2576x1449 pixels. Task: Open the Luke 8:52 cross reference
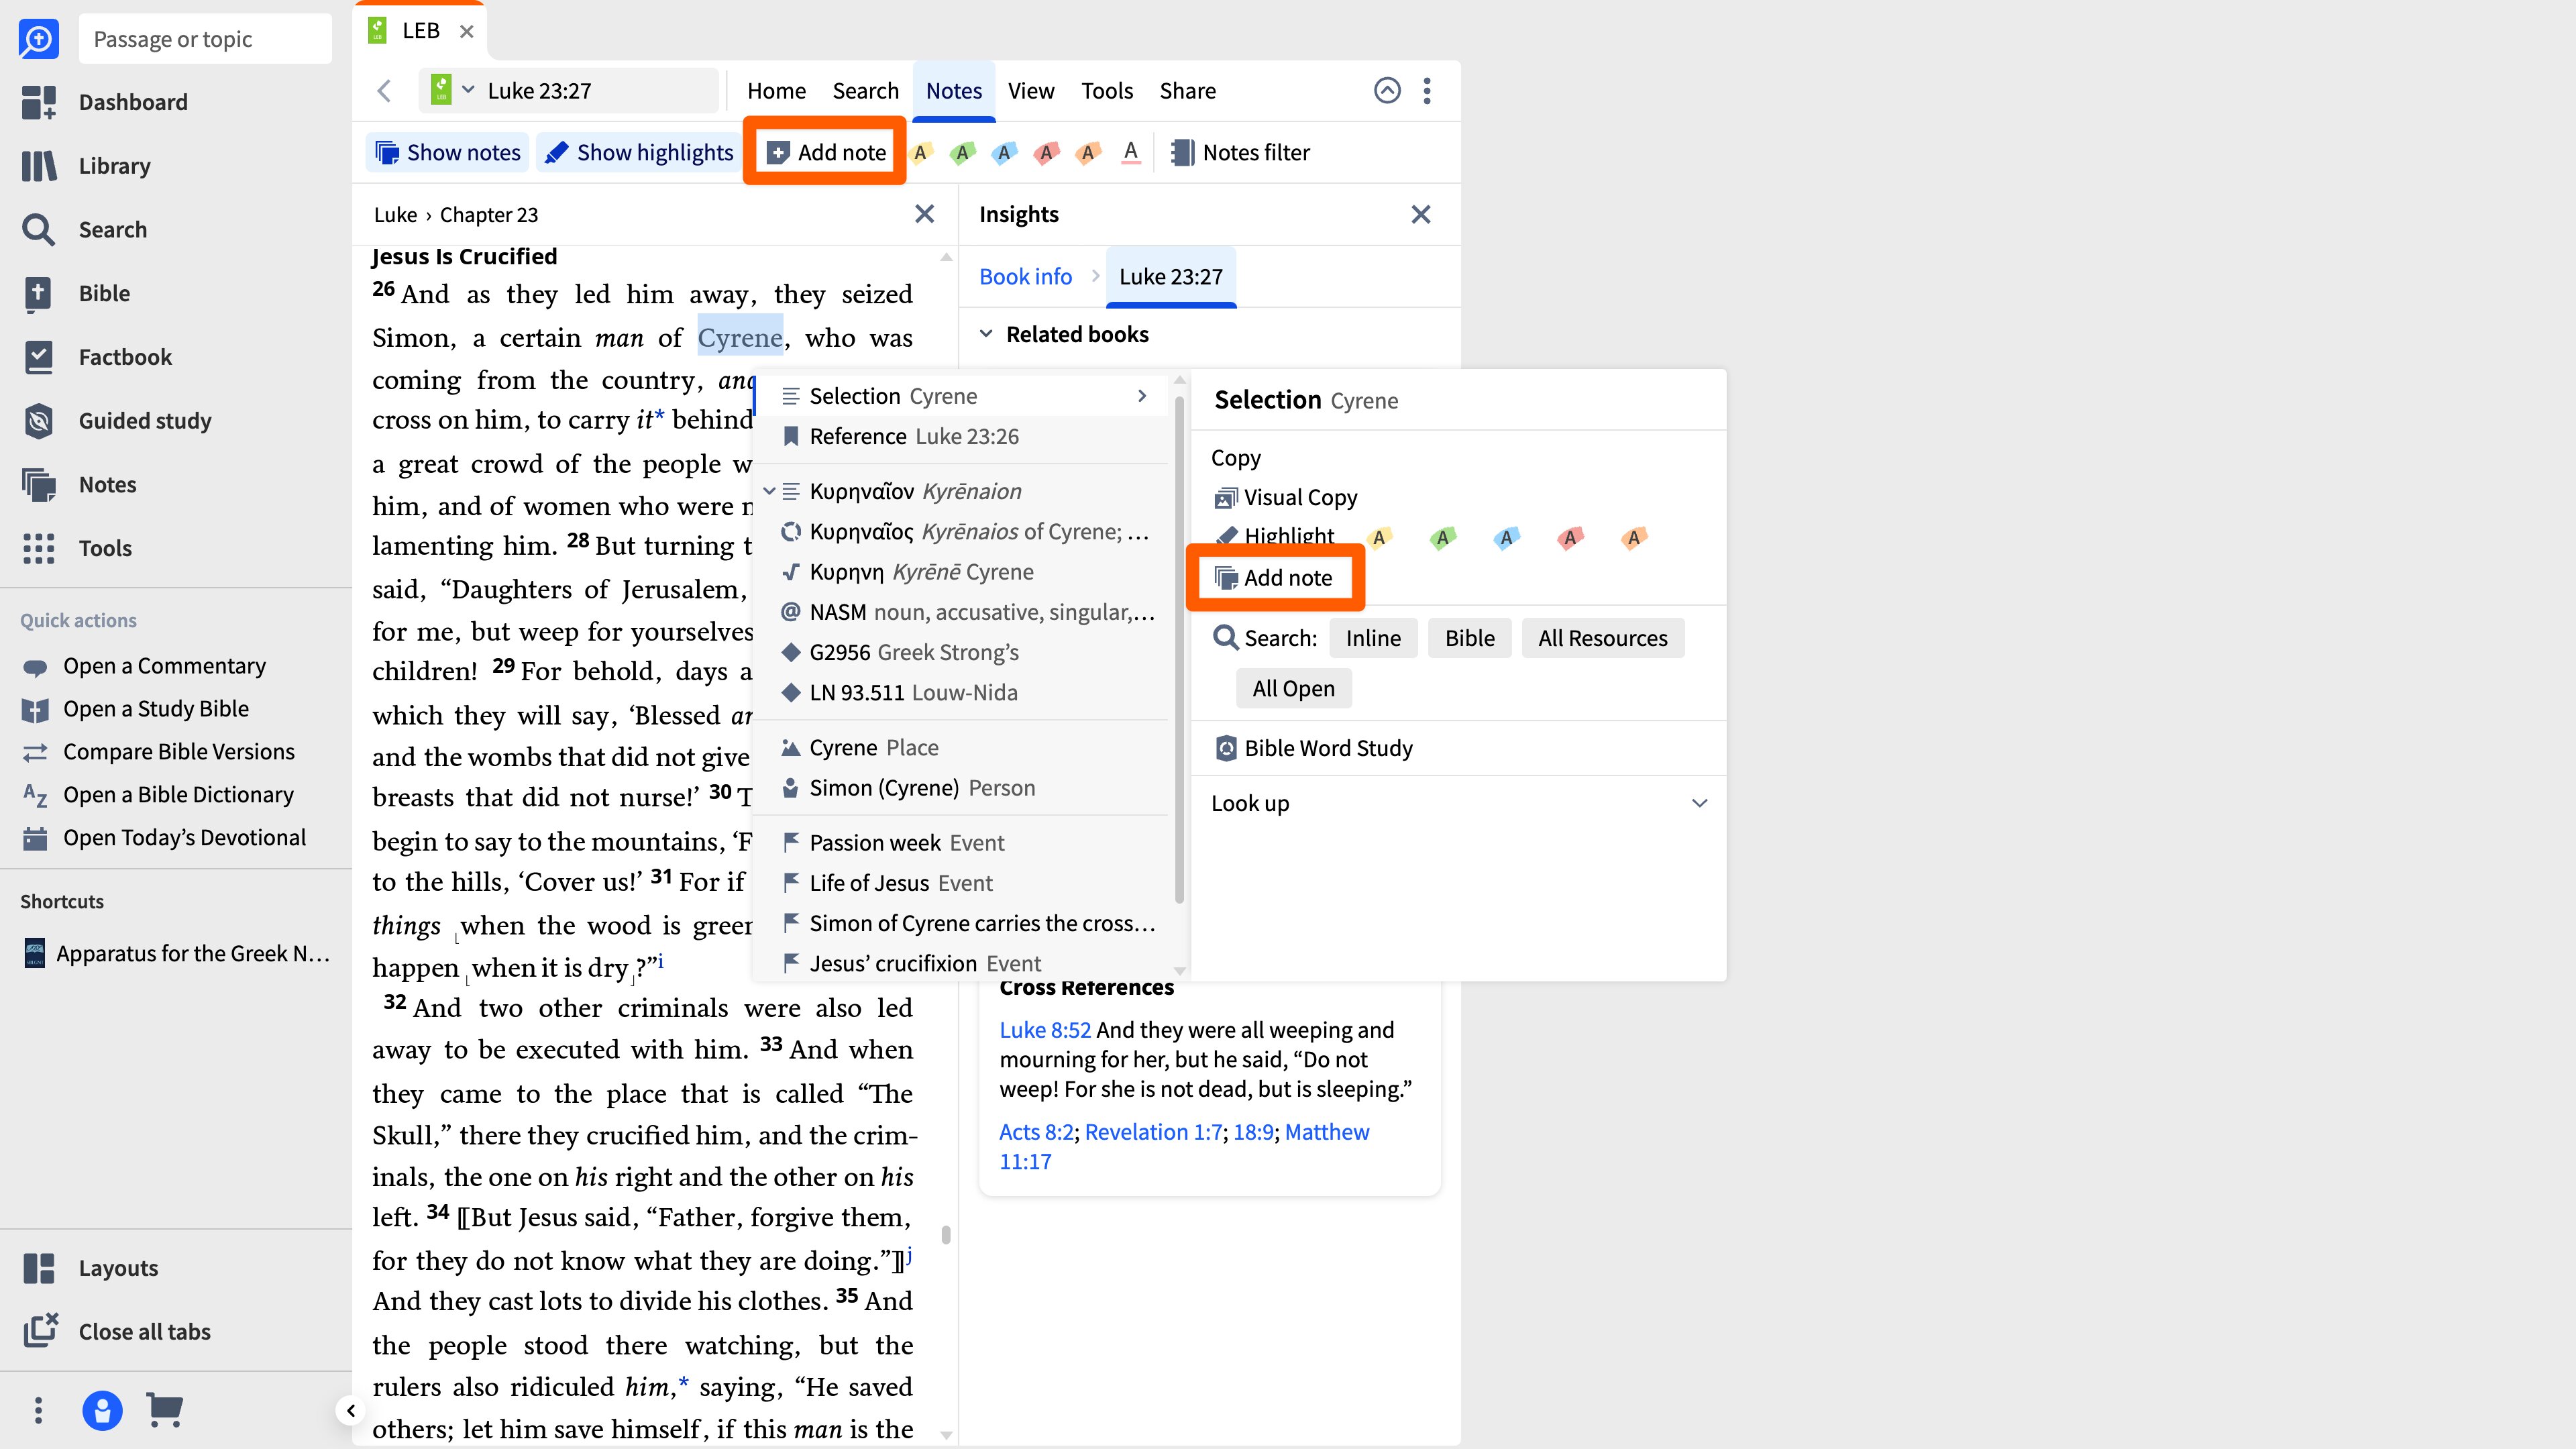[1045, 1030]
